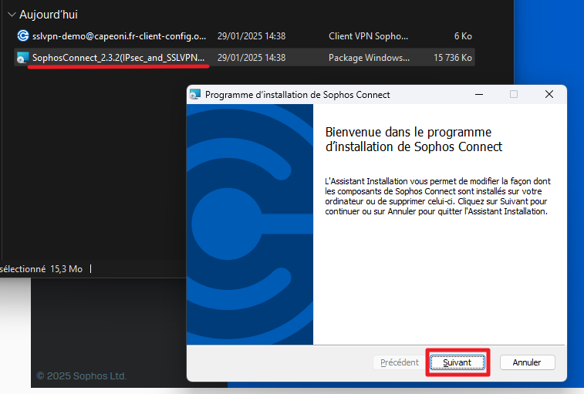The image size is (584, 394).
Task: Click the Bienvenue installer heading text
Action: click(x=414, y=140)
